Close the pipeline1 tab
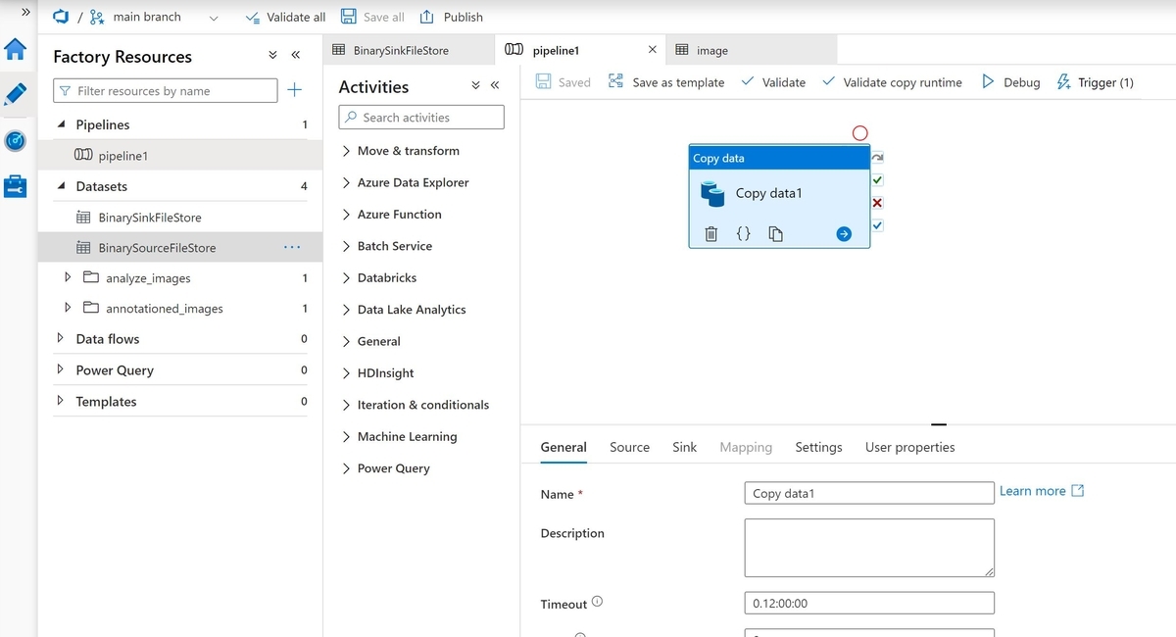Screen dimensions: 1176x637 pos(653,50)
